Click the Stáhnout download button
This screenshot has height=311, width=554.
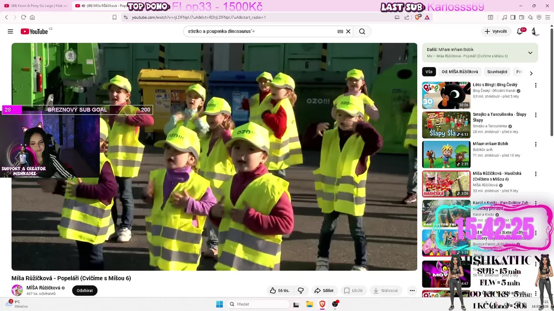[x=385, y=291]
